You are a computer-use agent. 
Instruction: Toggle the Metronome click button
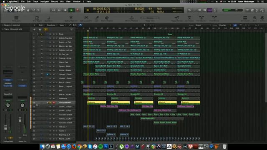215,10
